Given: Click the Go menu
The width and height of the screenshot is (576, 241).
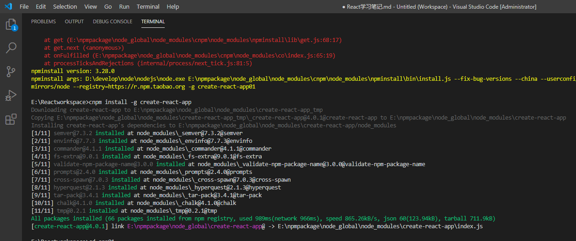Looking at the screenshot, I should [x=108, y=7].
